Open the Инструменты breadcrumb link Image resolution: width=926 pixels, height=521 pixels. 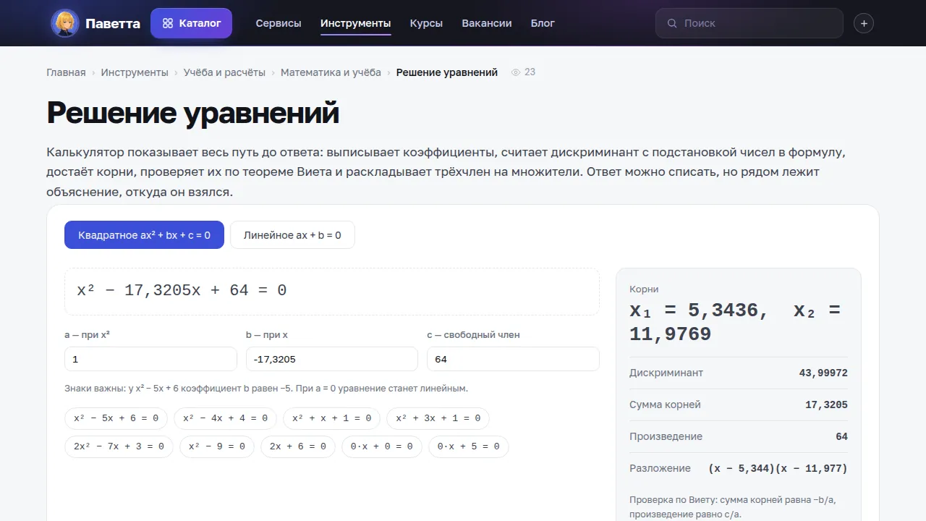coord(135,72)
